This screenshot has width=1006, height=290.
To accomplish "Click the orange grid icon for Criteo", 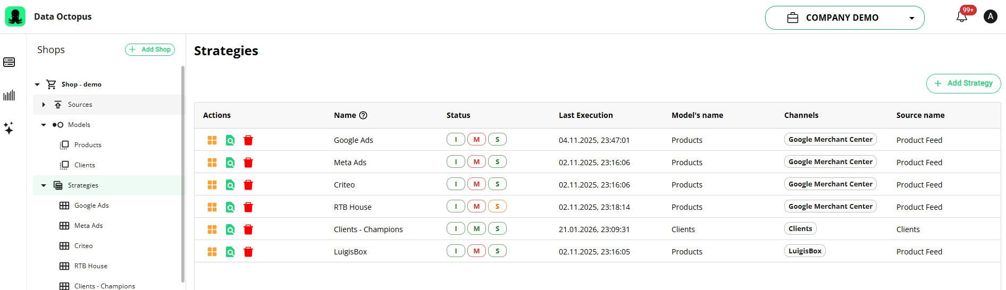I will (212, 185).
